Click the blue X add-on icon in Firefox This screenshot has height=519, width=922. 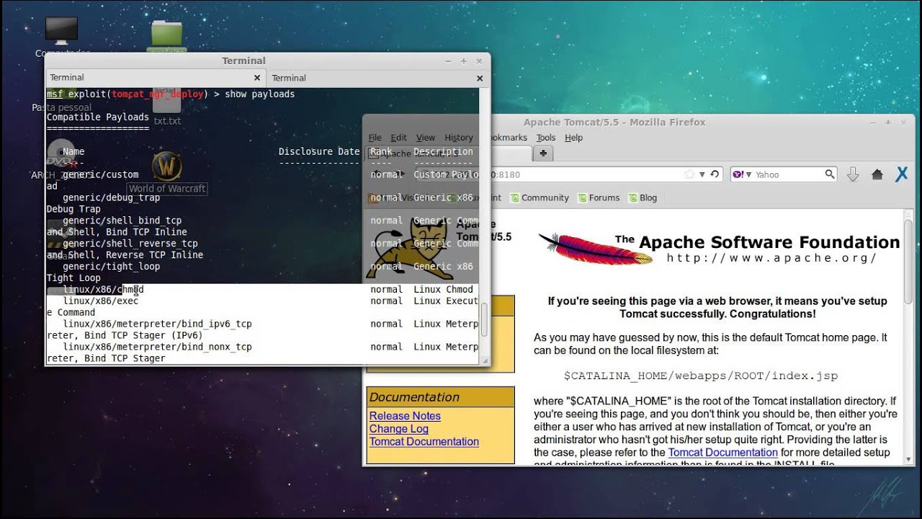click(x=901, y=174)
